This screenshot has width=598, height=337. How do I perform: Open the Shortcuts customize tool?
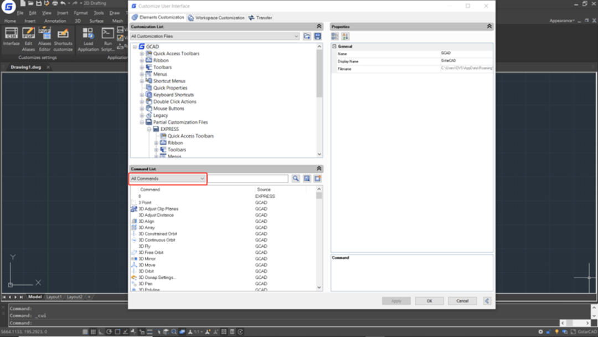63,39
